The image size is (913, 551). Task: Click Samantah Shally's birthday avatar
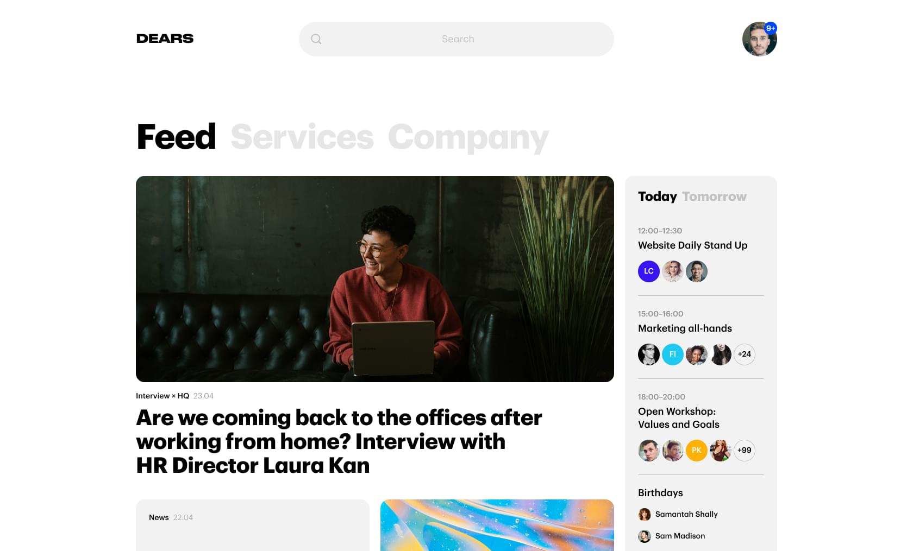point(645,515)
